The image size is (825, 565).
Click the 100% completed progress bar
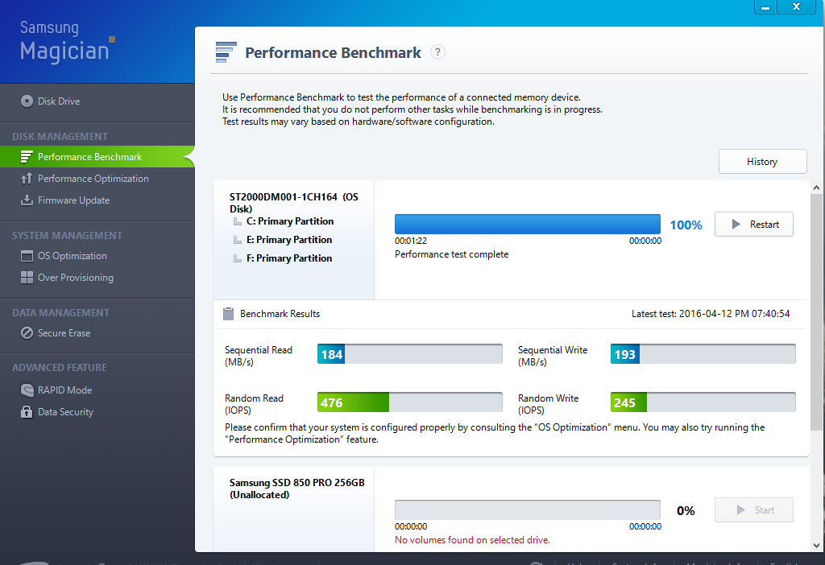coord(528,224)
